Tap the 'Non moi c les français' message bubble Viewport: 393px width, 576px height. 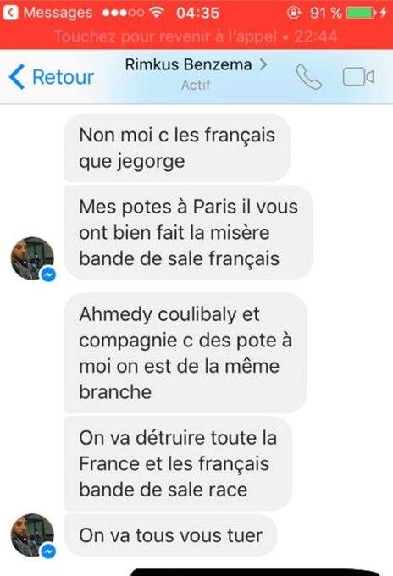pyautogui.click(x=177, y=147)
